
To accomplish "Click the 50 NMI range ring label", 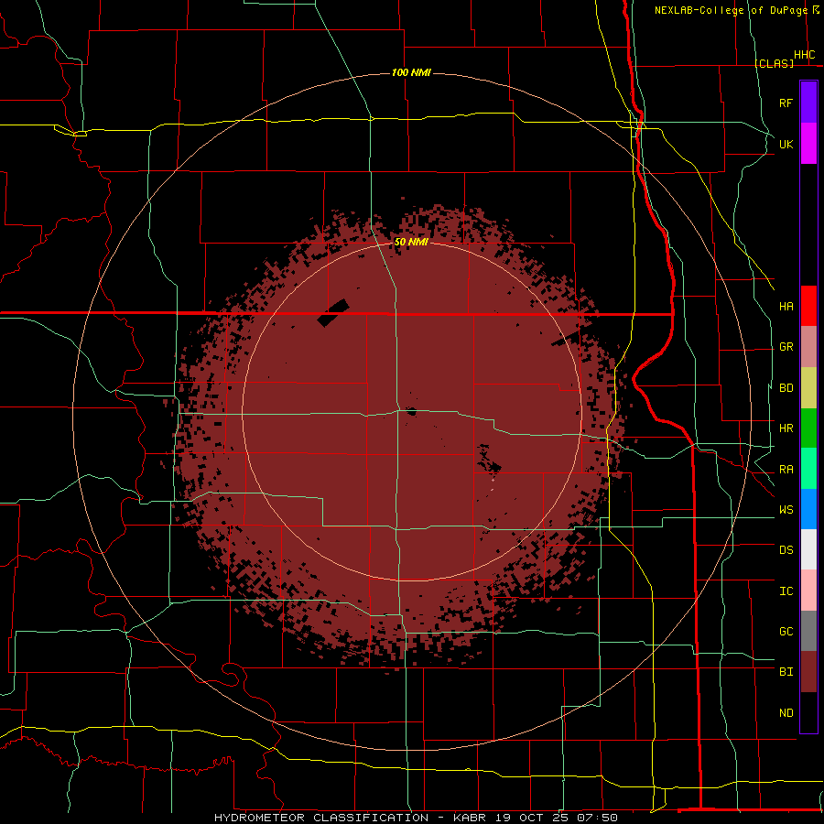I will click(411, 242).
